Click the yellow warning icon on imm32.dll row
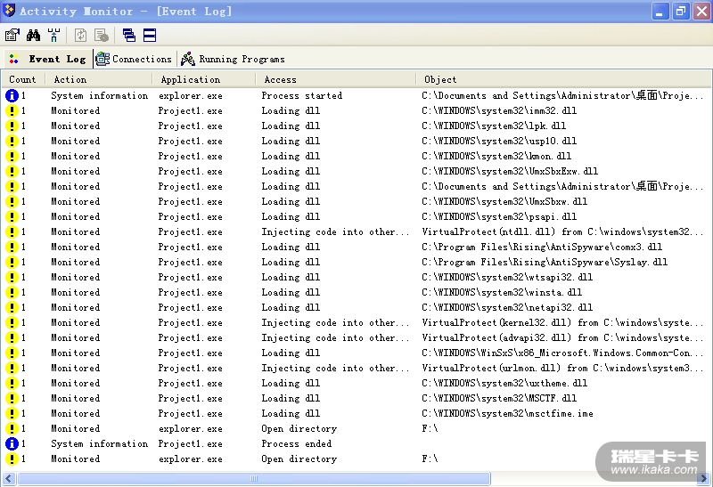 (x=12, y=110)
